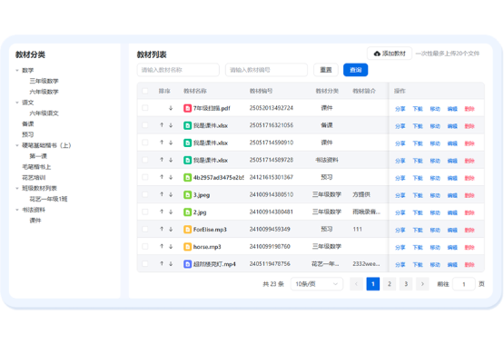Screen dimensions: 504x345
Task: Click down arrow in row 25051714589728
Action: click(171, 160)
